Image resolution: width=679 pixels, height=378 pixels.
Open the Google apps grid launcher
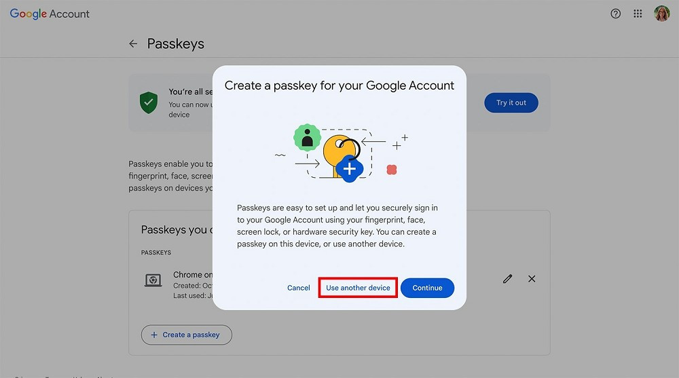[638, 14]
